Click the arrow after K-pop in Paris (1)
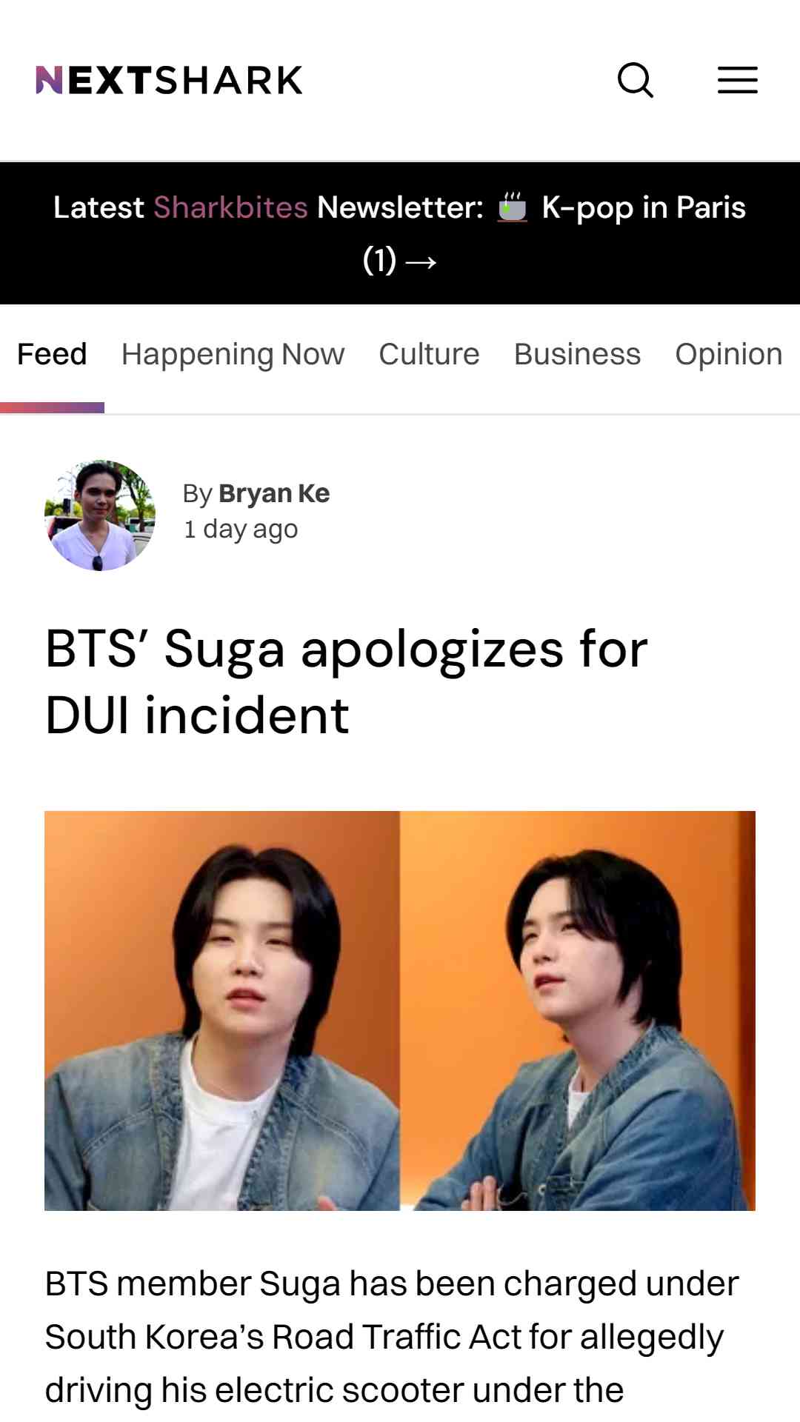Screen dimensions: 800x1422 pyautogui.click(x=421, y=261)
